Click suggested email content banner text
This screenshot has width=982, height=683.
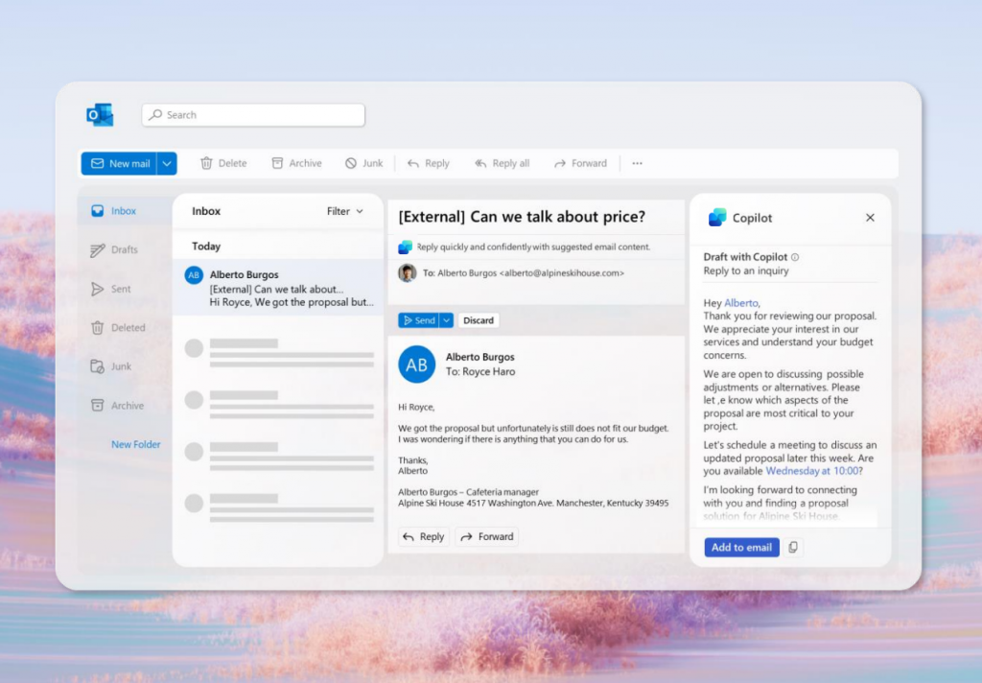click(533, 247)
